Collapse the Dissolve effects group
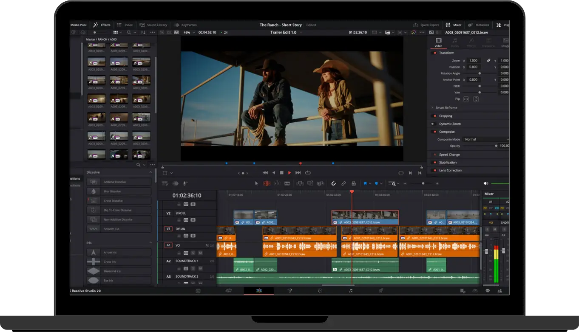The width and height of the screenshot is (579, 332). click(150, 172)
